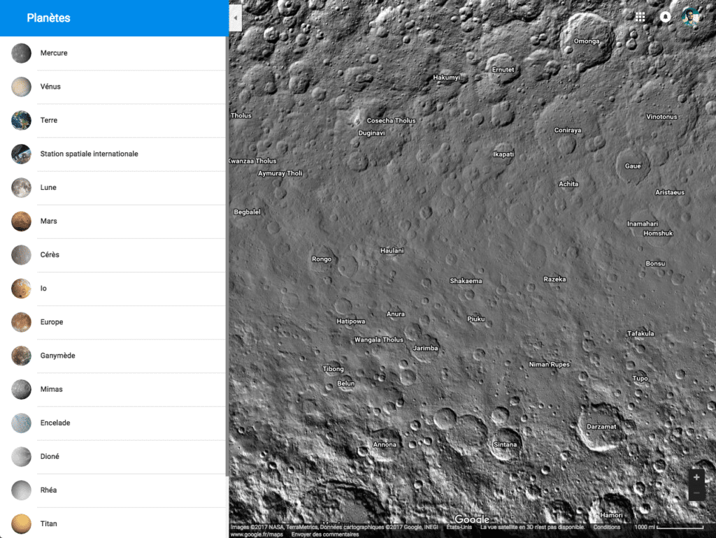Screen dimensions: 716x538
Task: Click the Mars planet icon
Action: tap(20, 221)
